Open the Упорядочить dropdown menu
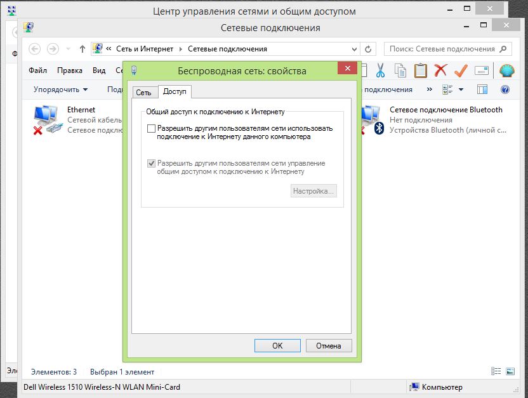This screenshot has height=398, width=528. [x=61, y=90]
